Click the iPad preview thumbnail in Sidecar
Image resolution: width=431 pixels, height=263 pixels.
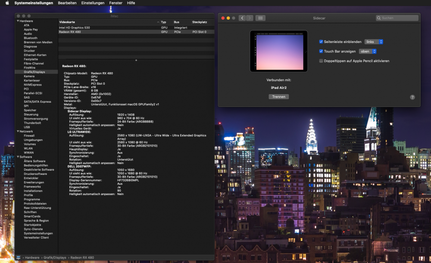click(279, 51)
